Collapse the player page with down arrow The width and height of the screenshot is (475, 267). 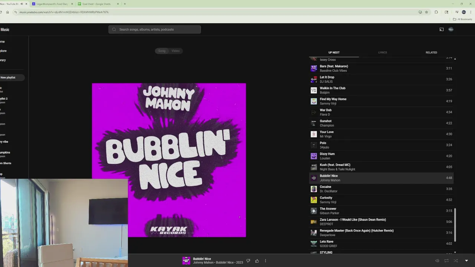pyautogui.click(x=466, y=261)
